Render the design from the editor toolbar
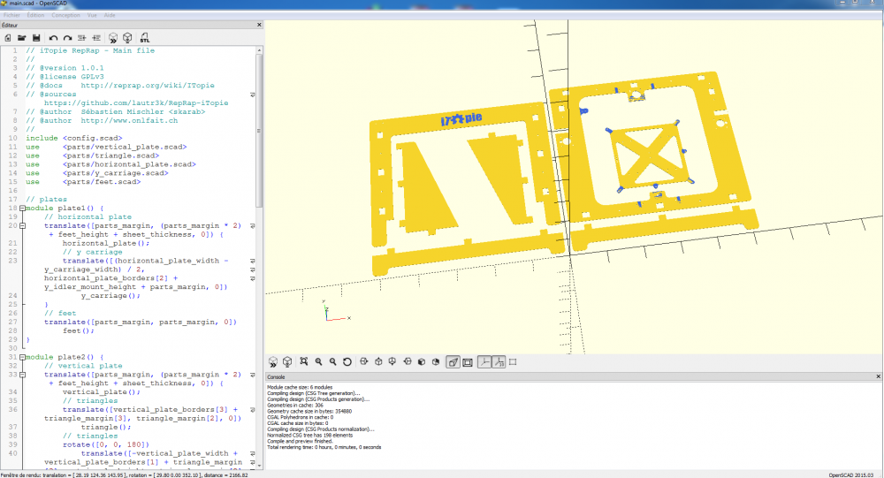The image size is (884, 478). point(128,38)
